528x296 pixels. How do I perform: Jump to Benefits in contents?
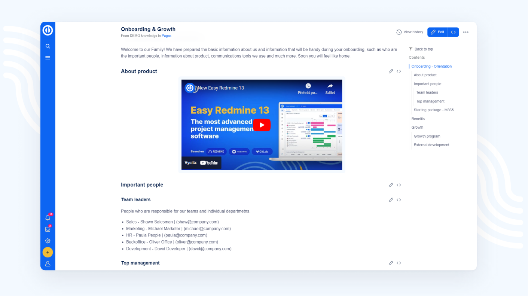pyautogui.click(x=418, y=119)
